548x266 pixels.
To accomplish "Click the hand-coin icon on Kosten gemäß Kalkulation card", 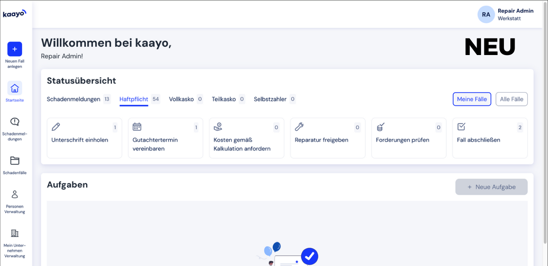I will pos(218,127).
